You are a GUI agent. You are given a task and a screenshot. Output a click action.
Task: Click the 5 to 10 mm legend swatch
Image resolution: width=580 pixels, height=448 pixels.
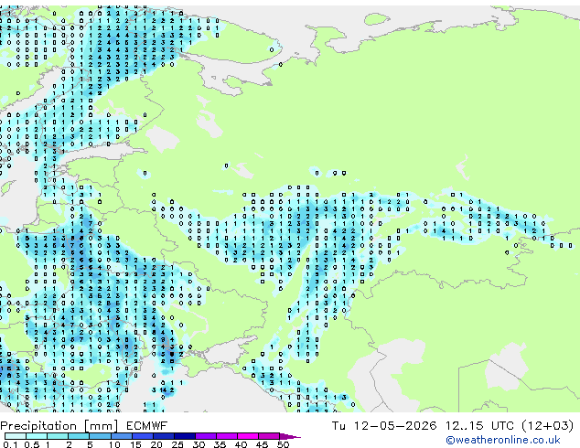click(x=100, y=436)
